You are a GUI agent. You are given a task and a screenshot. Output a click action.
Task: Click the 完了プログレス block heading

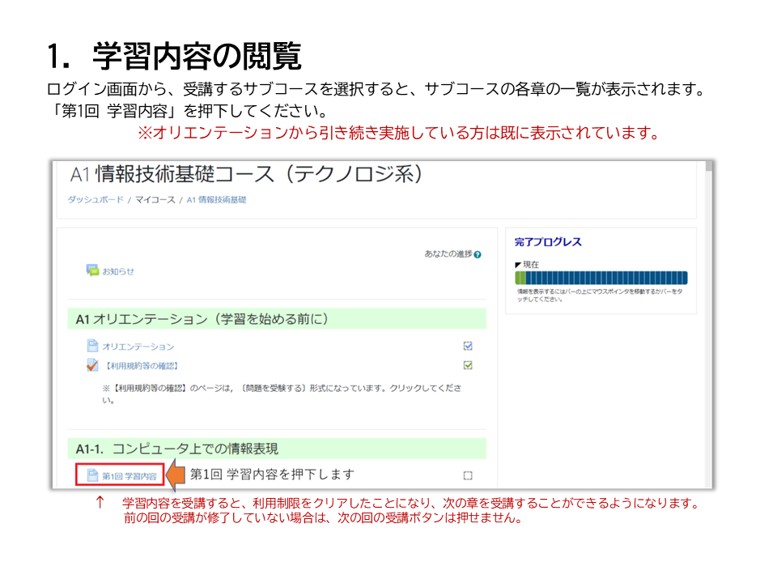(x=548, y=242)
